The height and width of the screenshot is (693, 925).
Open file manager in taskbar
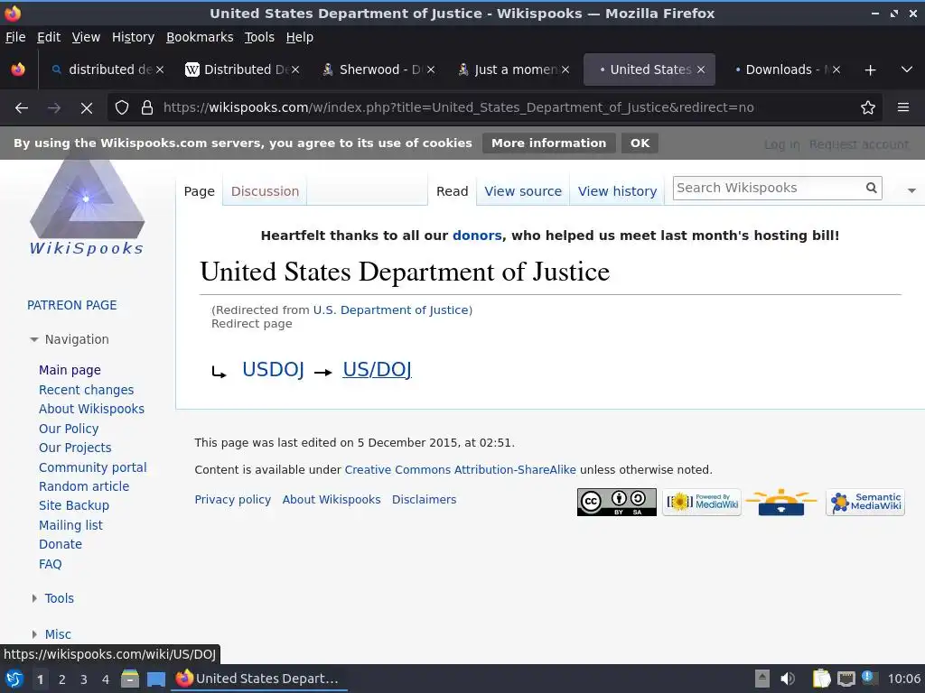[x=130, y=679]
